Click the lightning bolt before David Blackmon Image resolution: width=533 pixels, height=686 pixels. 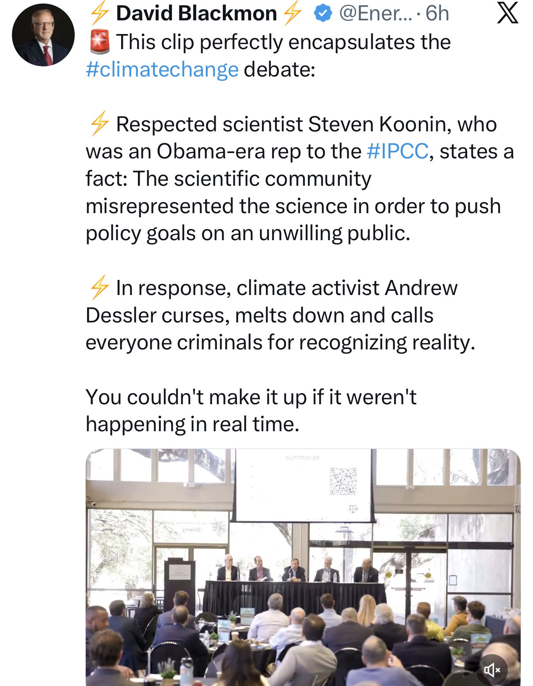click(x=99, y=13)
